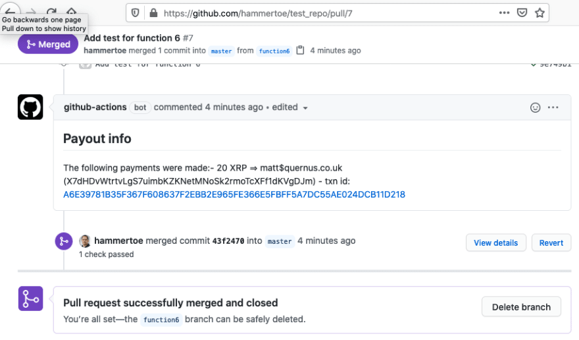Open function6 branch label in header
The image size is (579, 340).
pos(274,51)
